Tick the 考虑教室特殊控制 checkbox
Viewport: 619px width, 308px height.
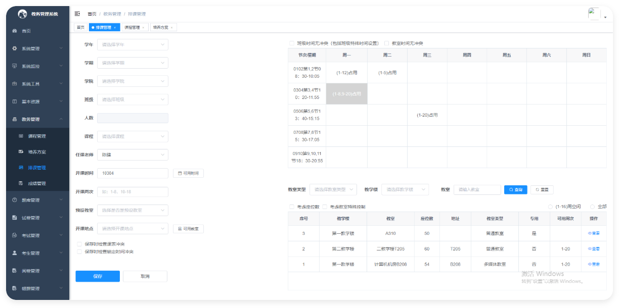(x=325, y=207)
